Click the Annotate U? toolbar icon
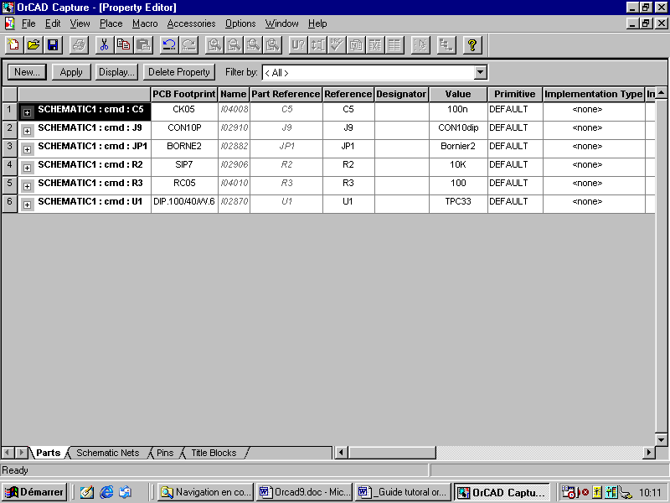The height and width of the screenshot is (503, 670). click(x=298, y=45)
